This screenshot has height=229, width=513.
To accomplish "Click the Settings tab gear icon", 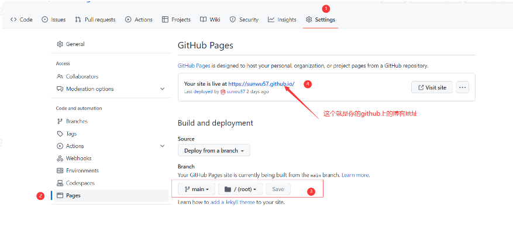I will pyautogui.click(x=309, y=20).
